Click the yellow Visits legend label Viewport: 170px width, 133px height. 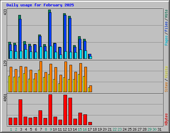[166, 72]
